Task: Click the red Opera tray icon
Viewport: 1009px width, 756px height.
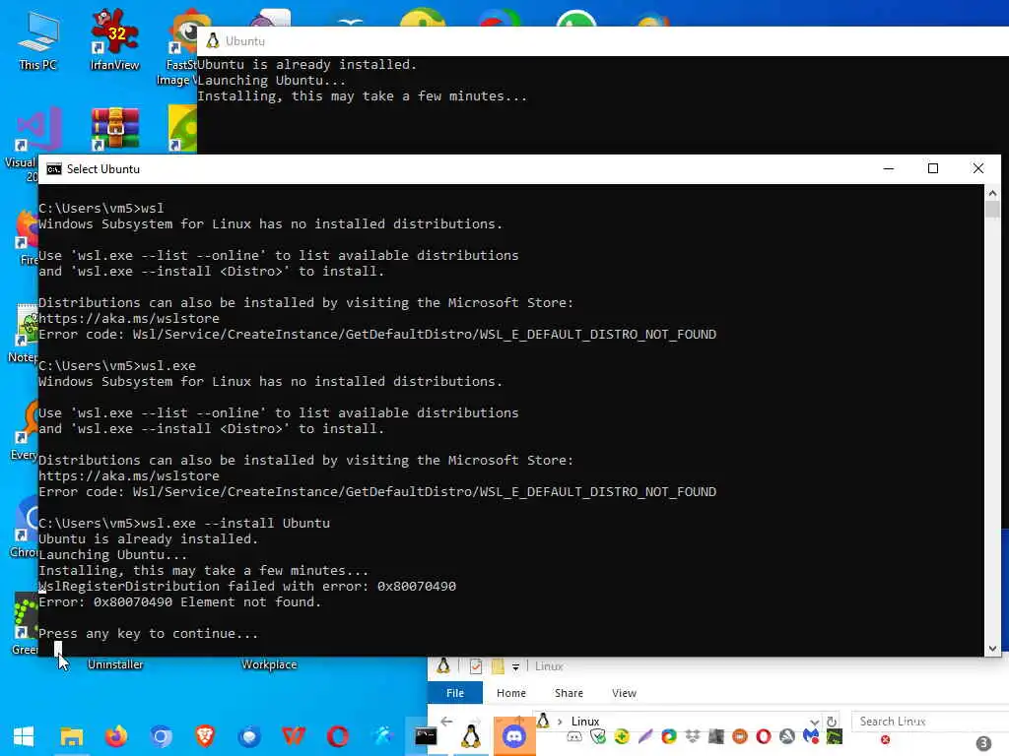Action: pos(764,736)
